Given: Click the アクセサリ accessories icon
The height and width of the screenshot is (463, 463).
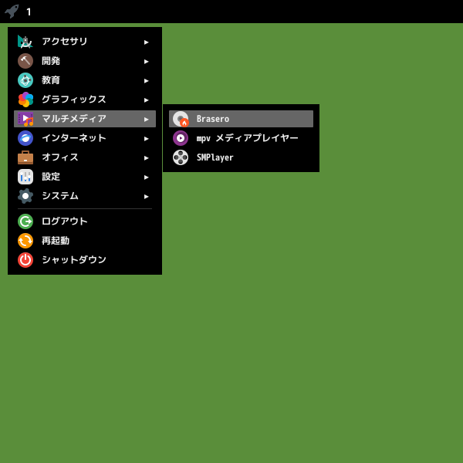Looking at the screenshot, I should click(25, 42).
